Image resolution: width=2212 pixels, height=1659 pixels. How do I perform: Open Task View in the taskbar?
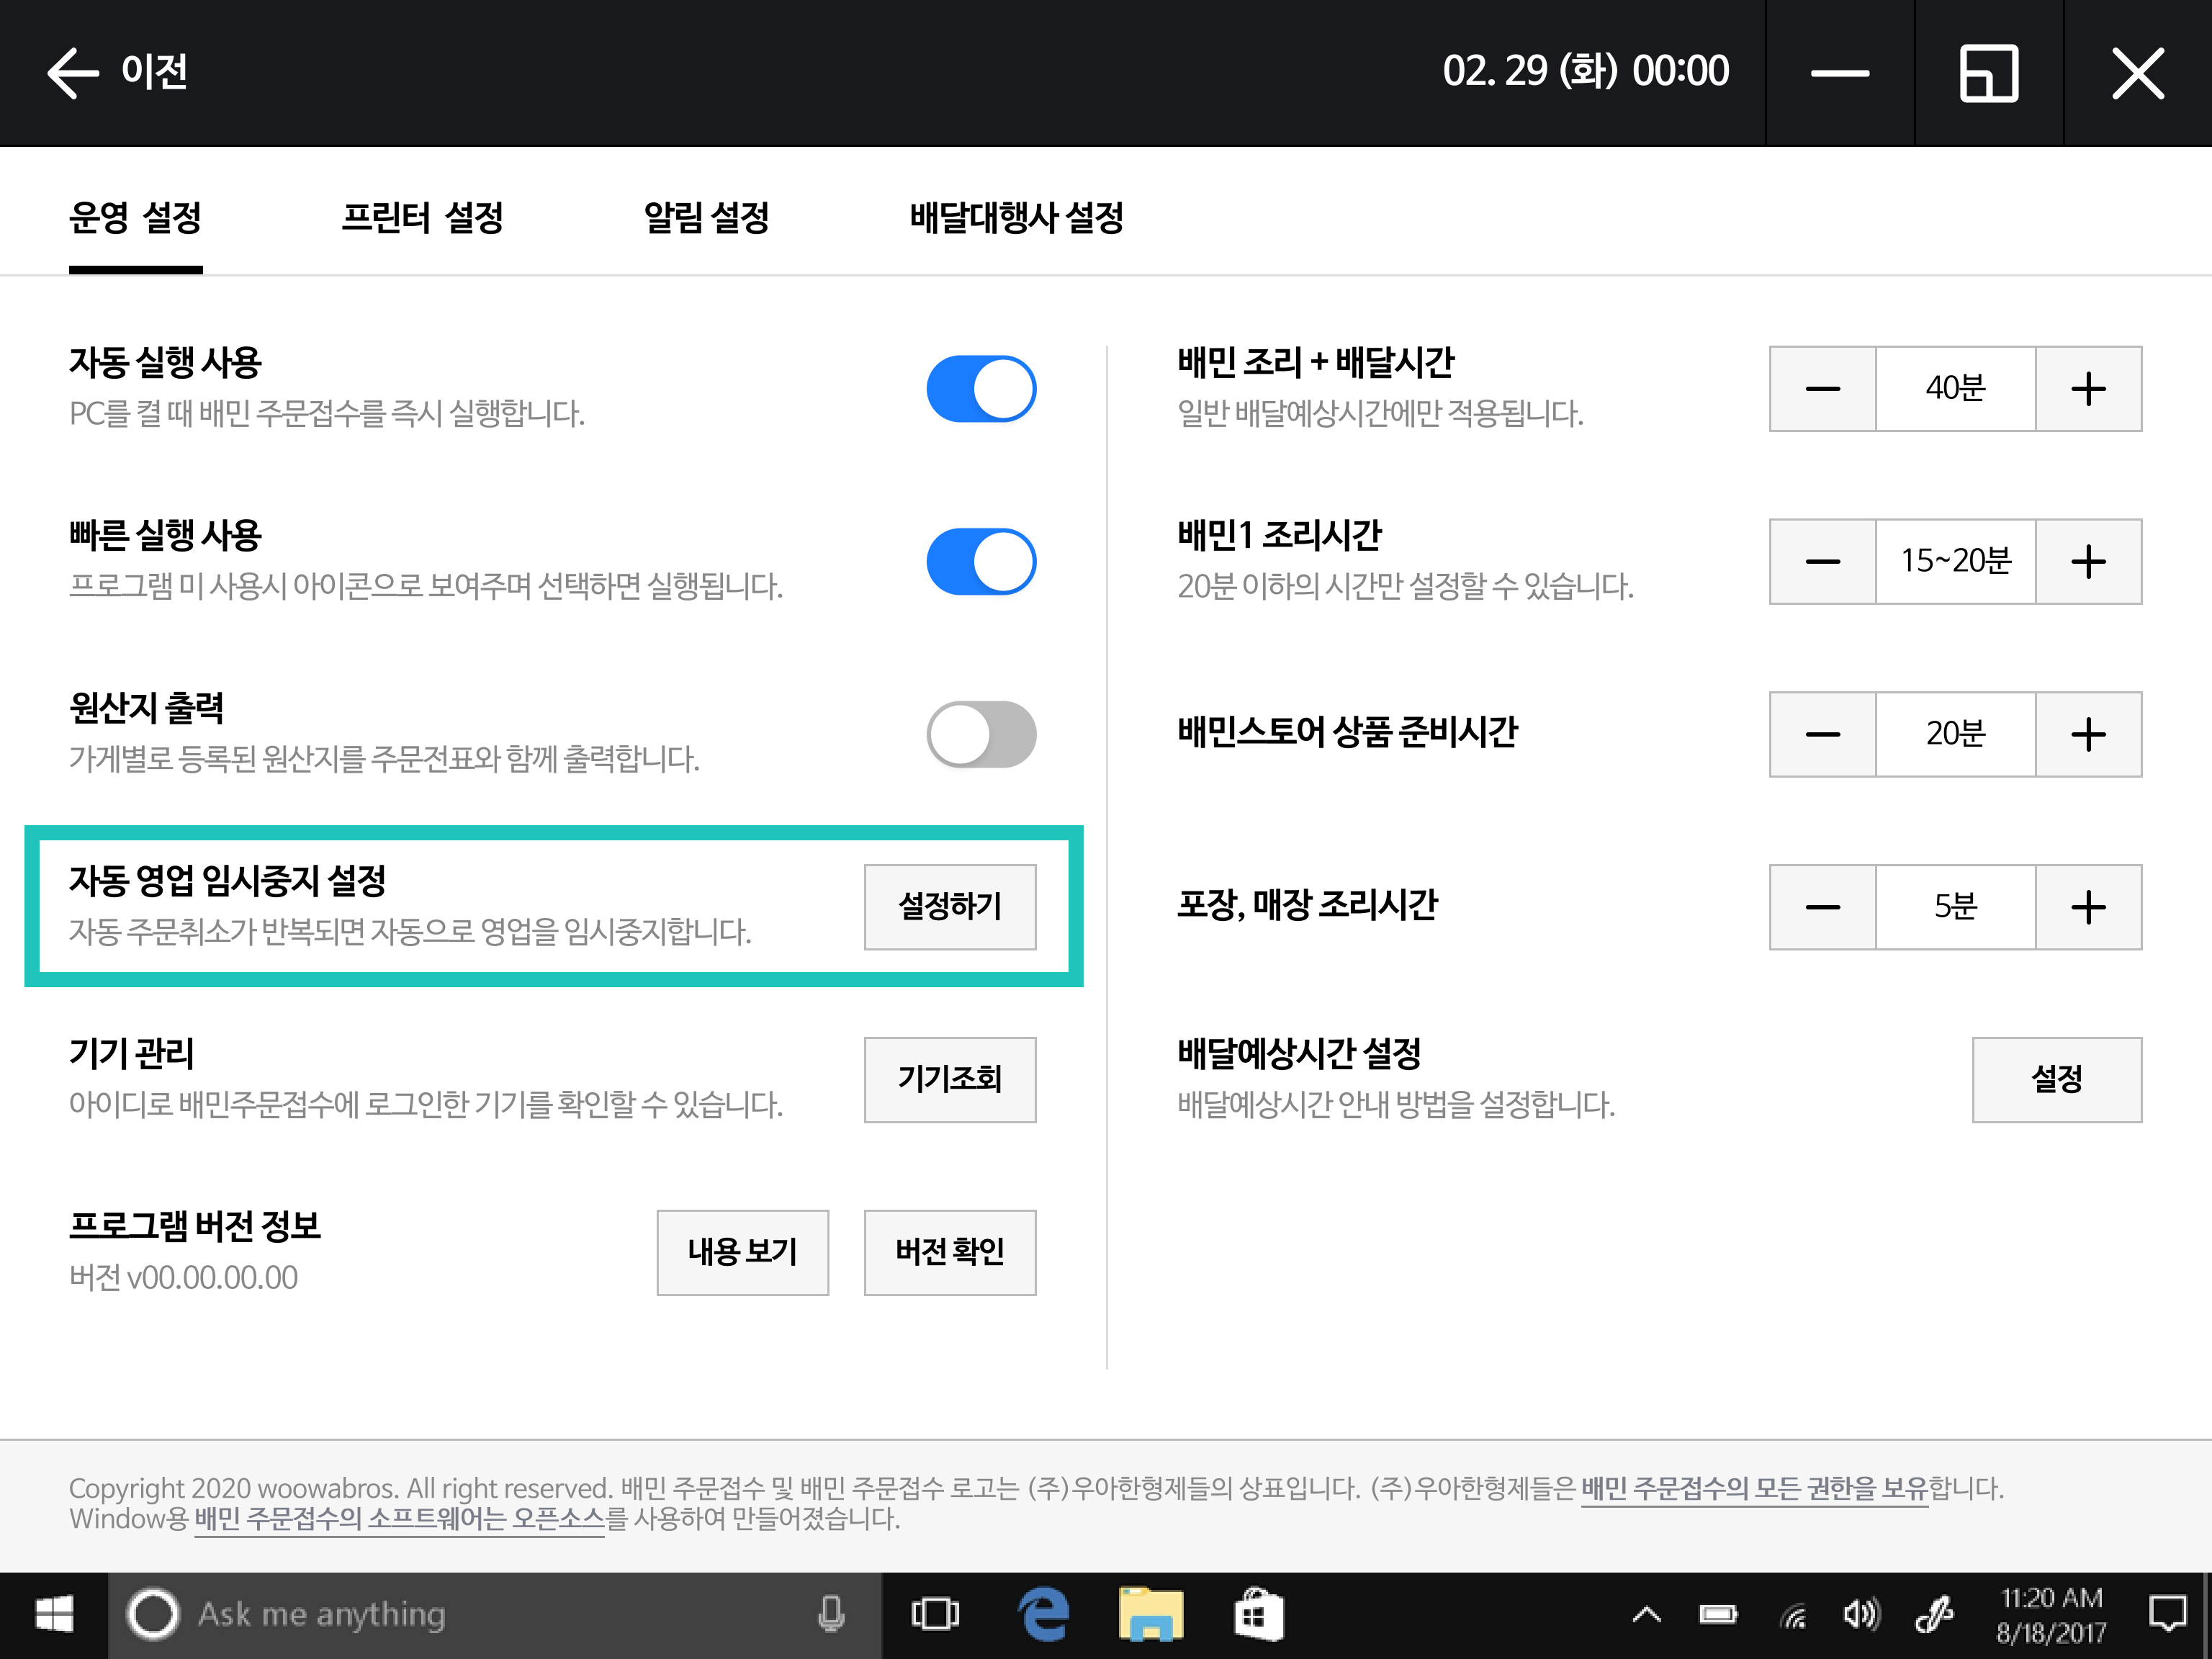935,1615
